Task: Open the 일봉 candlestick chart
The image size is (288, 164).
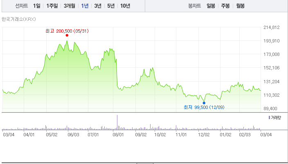Action: pyautogui.click(x=211, y=6)
